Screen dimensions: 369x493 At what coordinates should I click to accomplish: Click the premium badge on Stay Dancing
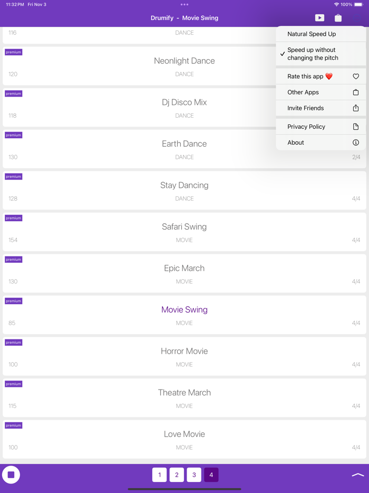click(x=14, y=177)
